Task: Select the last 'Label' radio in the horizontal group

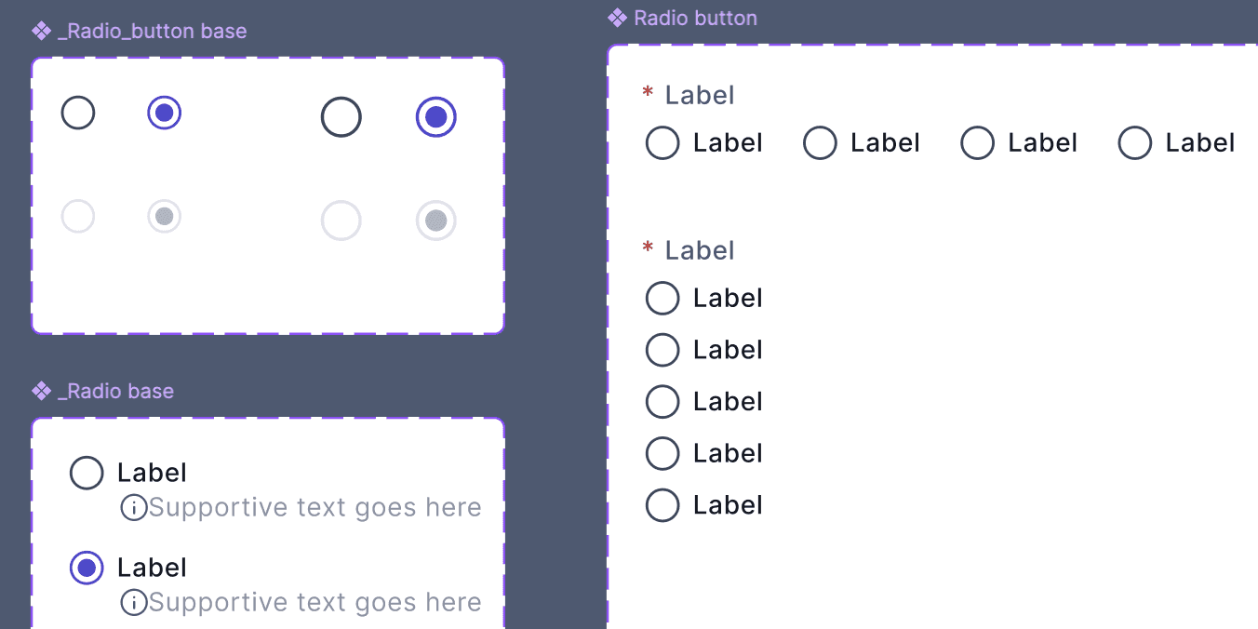Action: (x=1135, y=142)
